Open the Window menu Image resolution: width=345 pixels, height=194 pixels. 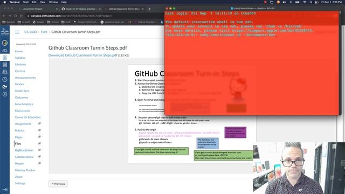pos(53,2)
